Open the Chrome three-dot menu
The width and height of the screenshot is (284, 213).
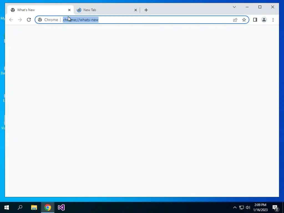(273, 20)
